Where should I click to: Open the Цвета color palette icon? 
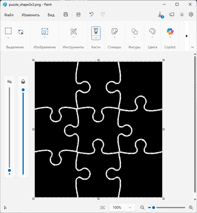tap(152, 31)
